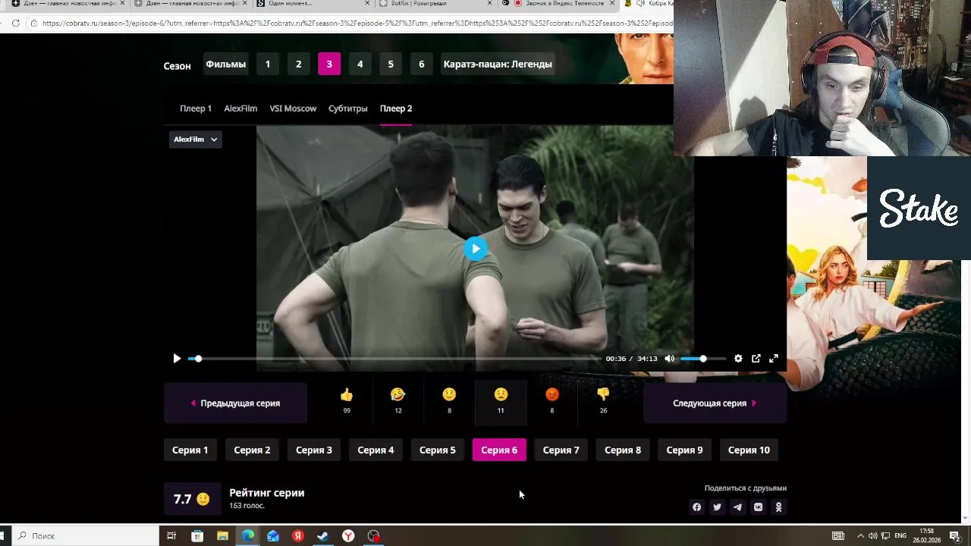The width and height of the screenshot is (971, 546).
Task: Open Серия 6
Action: 499,450
